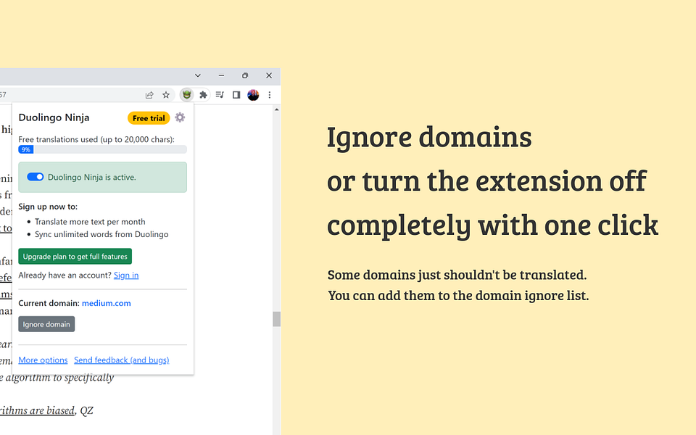Follow the Sign in link

[126, 275]
